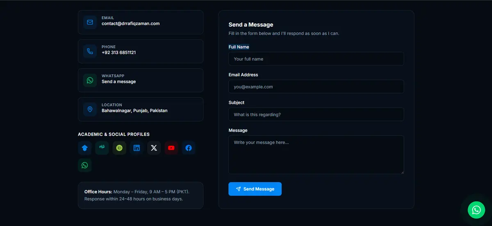492x226 pixels.
Task: Click the contact@drrafiqzaman.com email address
Action: [x=131, y=24]
